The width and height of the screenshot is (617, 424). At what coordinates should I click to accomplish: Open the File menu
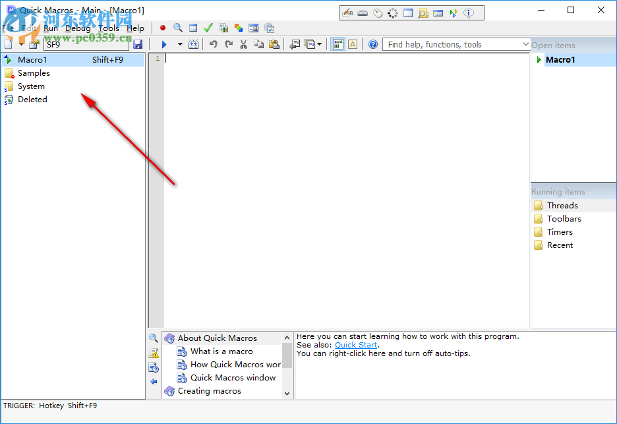(x=8, y=28)
